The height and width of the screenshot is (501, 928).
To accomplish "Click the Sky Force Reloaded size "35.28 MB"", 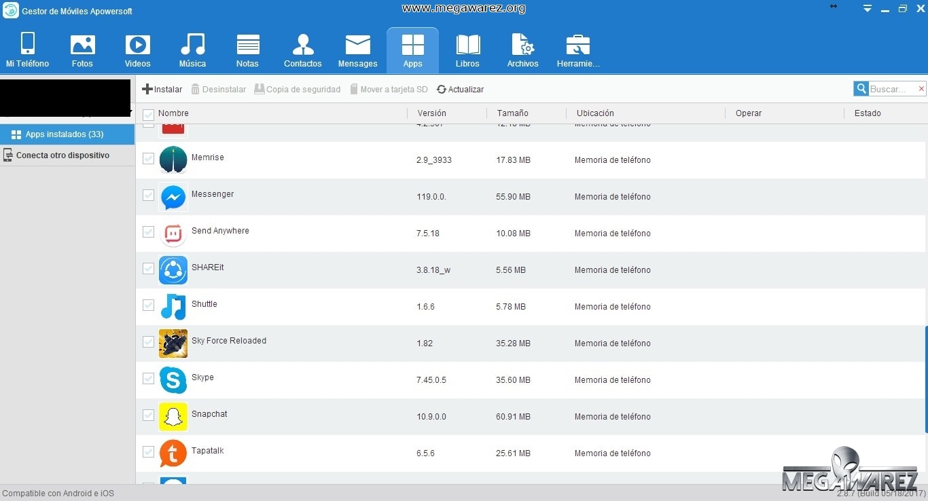I will coord(513,344).
